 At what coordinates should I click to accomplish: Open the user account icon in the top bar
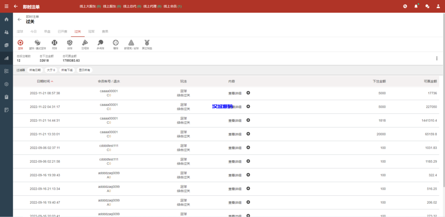pos(438,7)
